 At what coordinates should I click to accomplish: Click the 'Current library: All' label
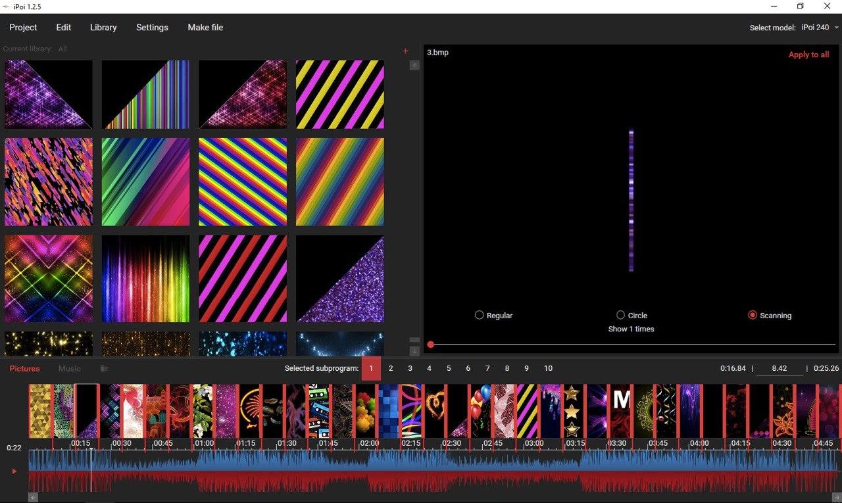coord(35,49)
